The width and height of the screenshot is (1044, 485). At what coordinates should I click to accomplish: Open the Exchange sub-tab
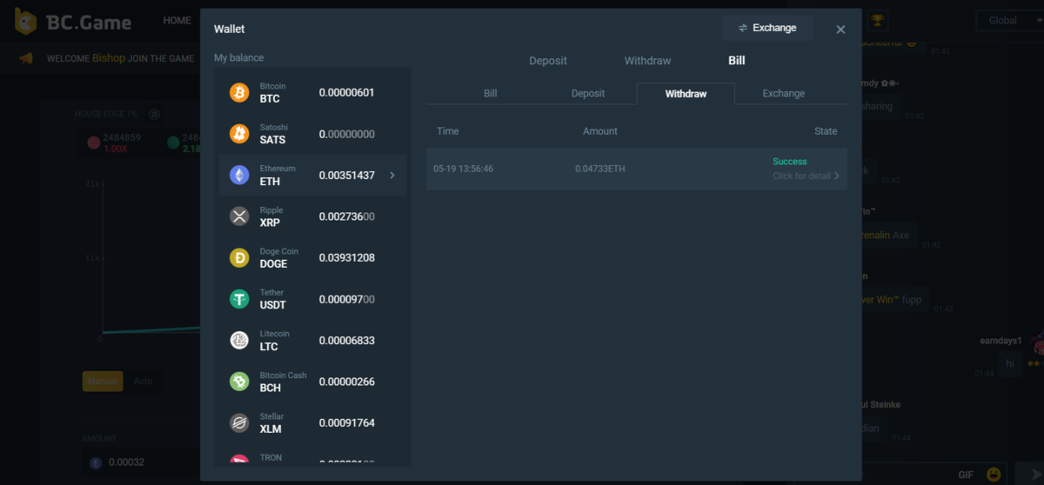tap(783, 94)
